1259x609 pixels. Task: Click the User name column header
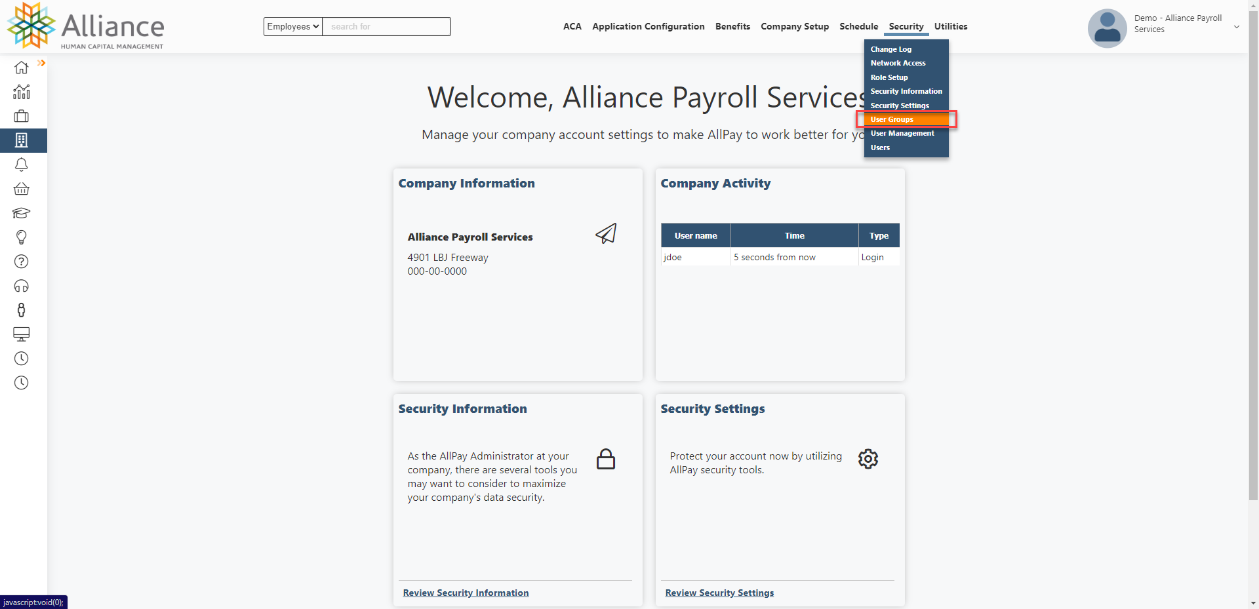click(696, 235)
